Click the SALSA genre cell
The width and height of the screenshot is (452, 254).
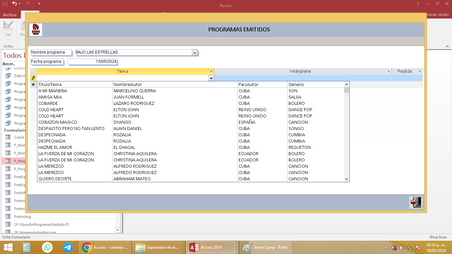pos(295,97)
